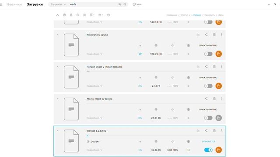Screen dimensions: 280x157
Task: Open the download-sort toolbar dropdown
Action: click(x=92, y=15)
